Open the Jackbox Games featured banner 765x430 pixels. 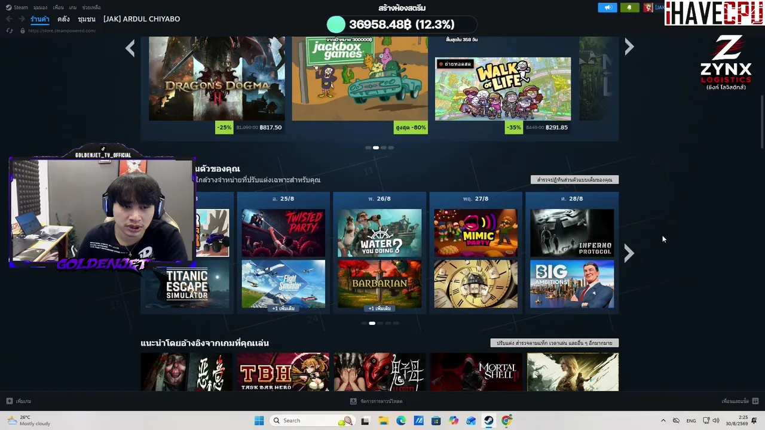pos(360,78)
